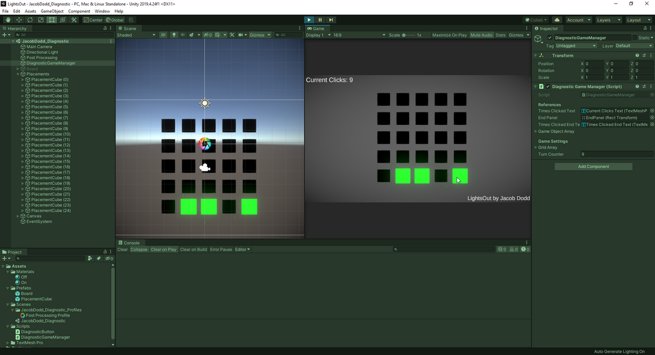The height and width of the screenshot is (355, 655).
Task: Expand Game Object Array in Inspector
Action: (536, 131)
